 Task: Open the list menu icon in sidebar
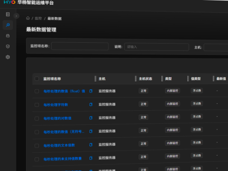8,14
